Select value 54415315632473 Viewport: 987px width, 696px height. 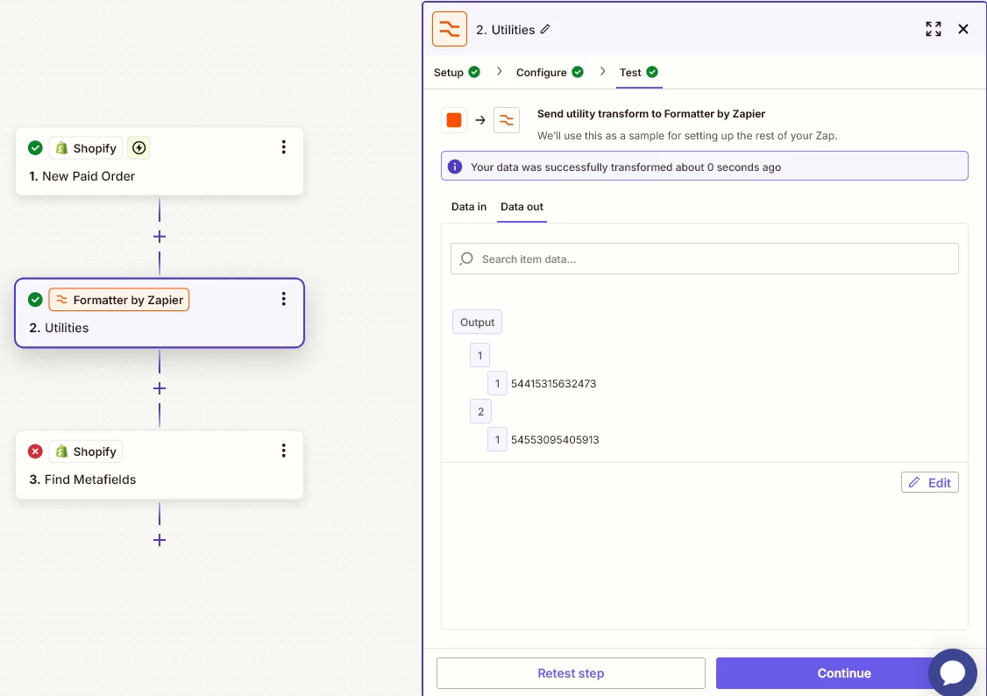click(x=553, y=383)
